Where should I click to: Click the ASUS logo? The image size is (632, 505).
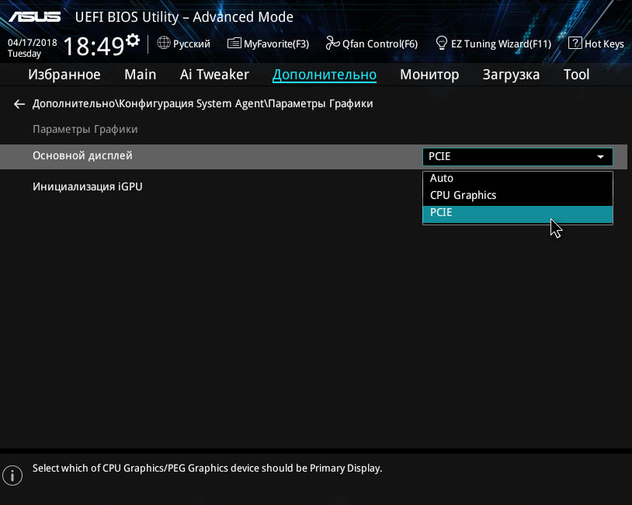click(35, 17)
